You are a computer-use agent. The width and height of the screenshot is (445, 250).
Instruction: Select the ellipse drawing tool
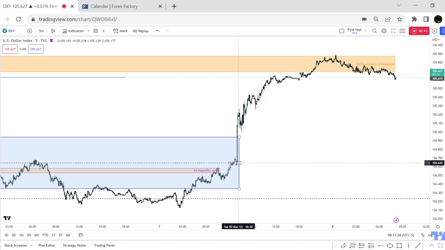tap(390, 246)
